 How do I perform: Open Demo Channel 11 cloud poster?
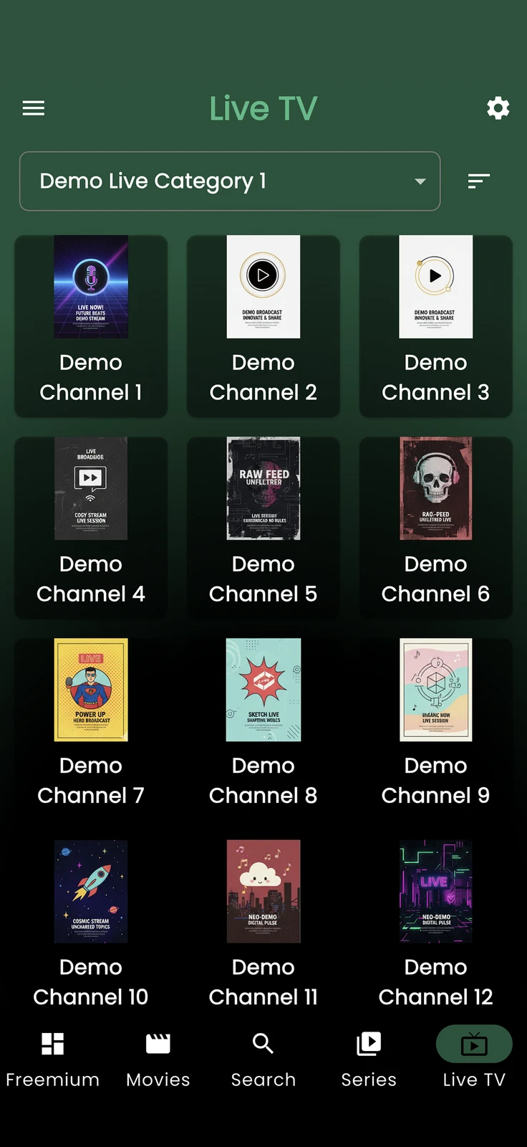[x=263, y=891]
